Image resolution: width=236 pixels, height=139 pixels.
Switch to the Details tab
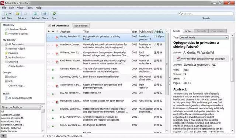(176, 31)
